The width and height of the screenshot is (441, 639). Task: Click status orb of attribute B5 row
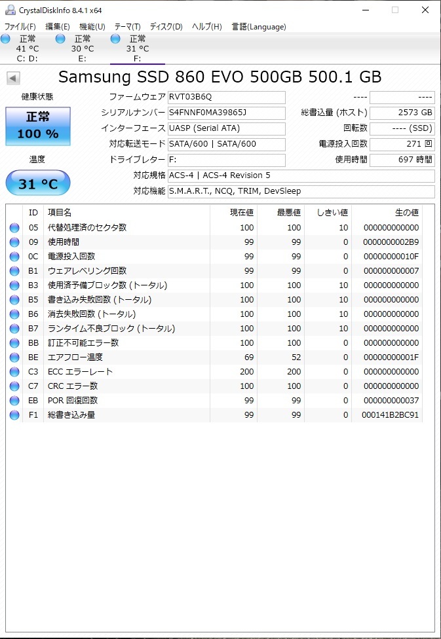(x=14, y=300)
